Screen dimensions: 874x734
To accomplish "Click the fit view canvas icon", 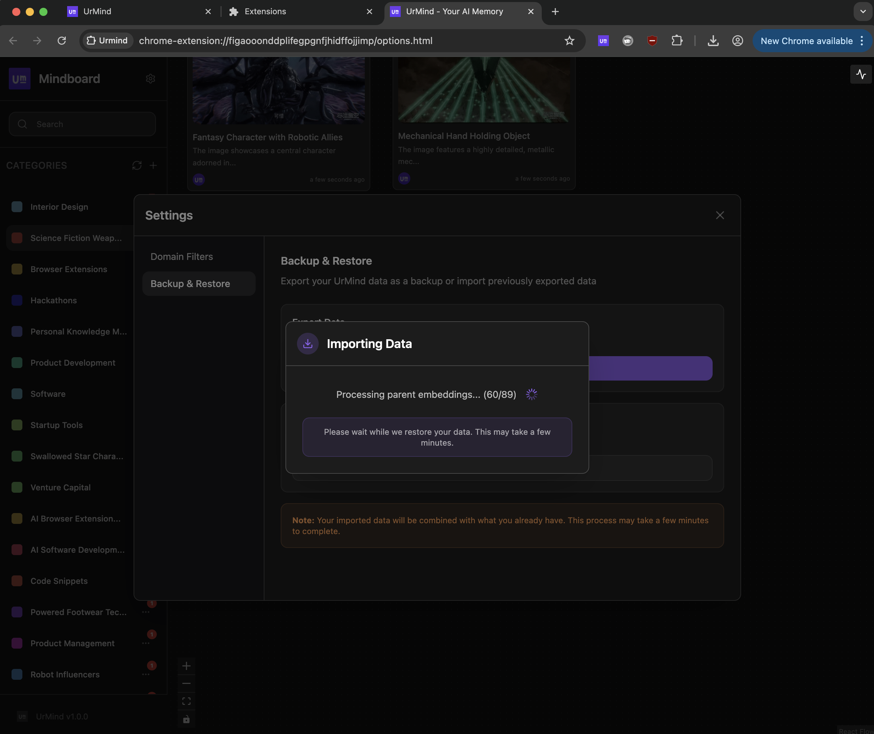I will pos(186,701).
